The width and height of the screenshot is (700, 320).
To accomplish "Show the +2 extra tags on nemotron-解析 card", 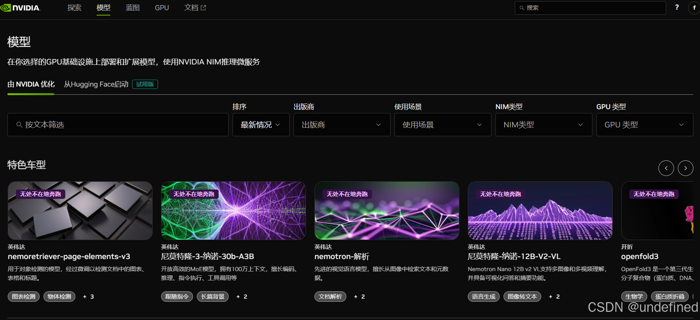I will 360,296.
